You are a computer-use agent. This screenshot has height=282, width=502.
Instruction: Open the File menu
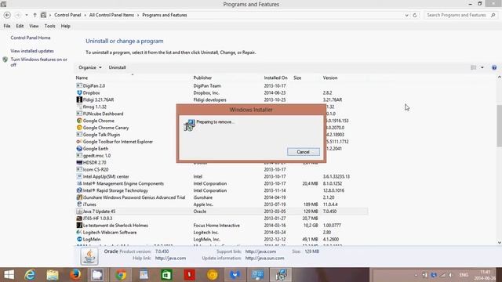pyautogui.click(x=7, y=26)
